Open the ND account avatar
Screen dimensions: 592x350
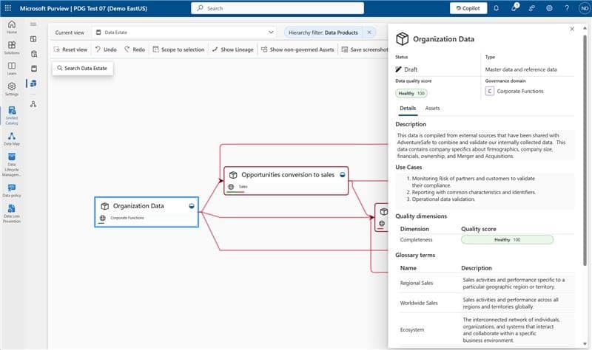[585, 8]
